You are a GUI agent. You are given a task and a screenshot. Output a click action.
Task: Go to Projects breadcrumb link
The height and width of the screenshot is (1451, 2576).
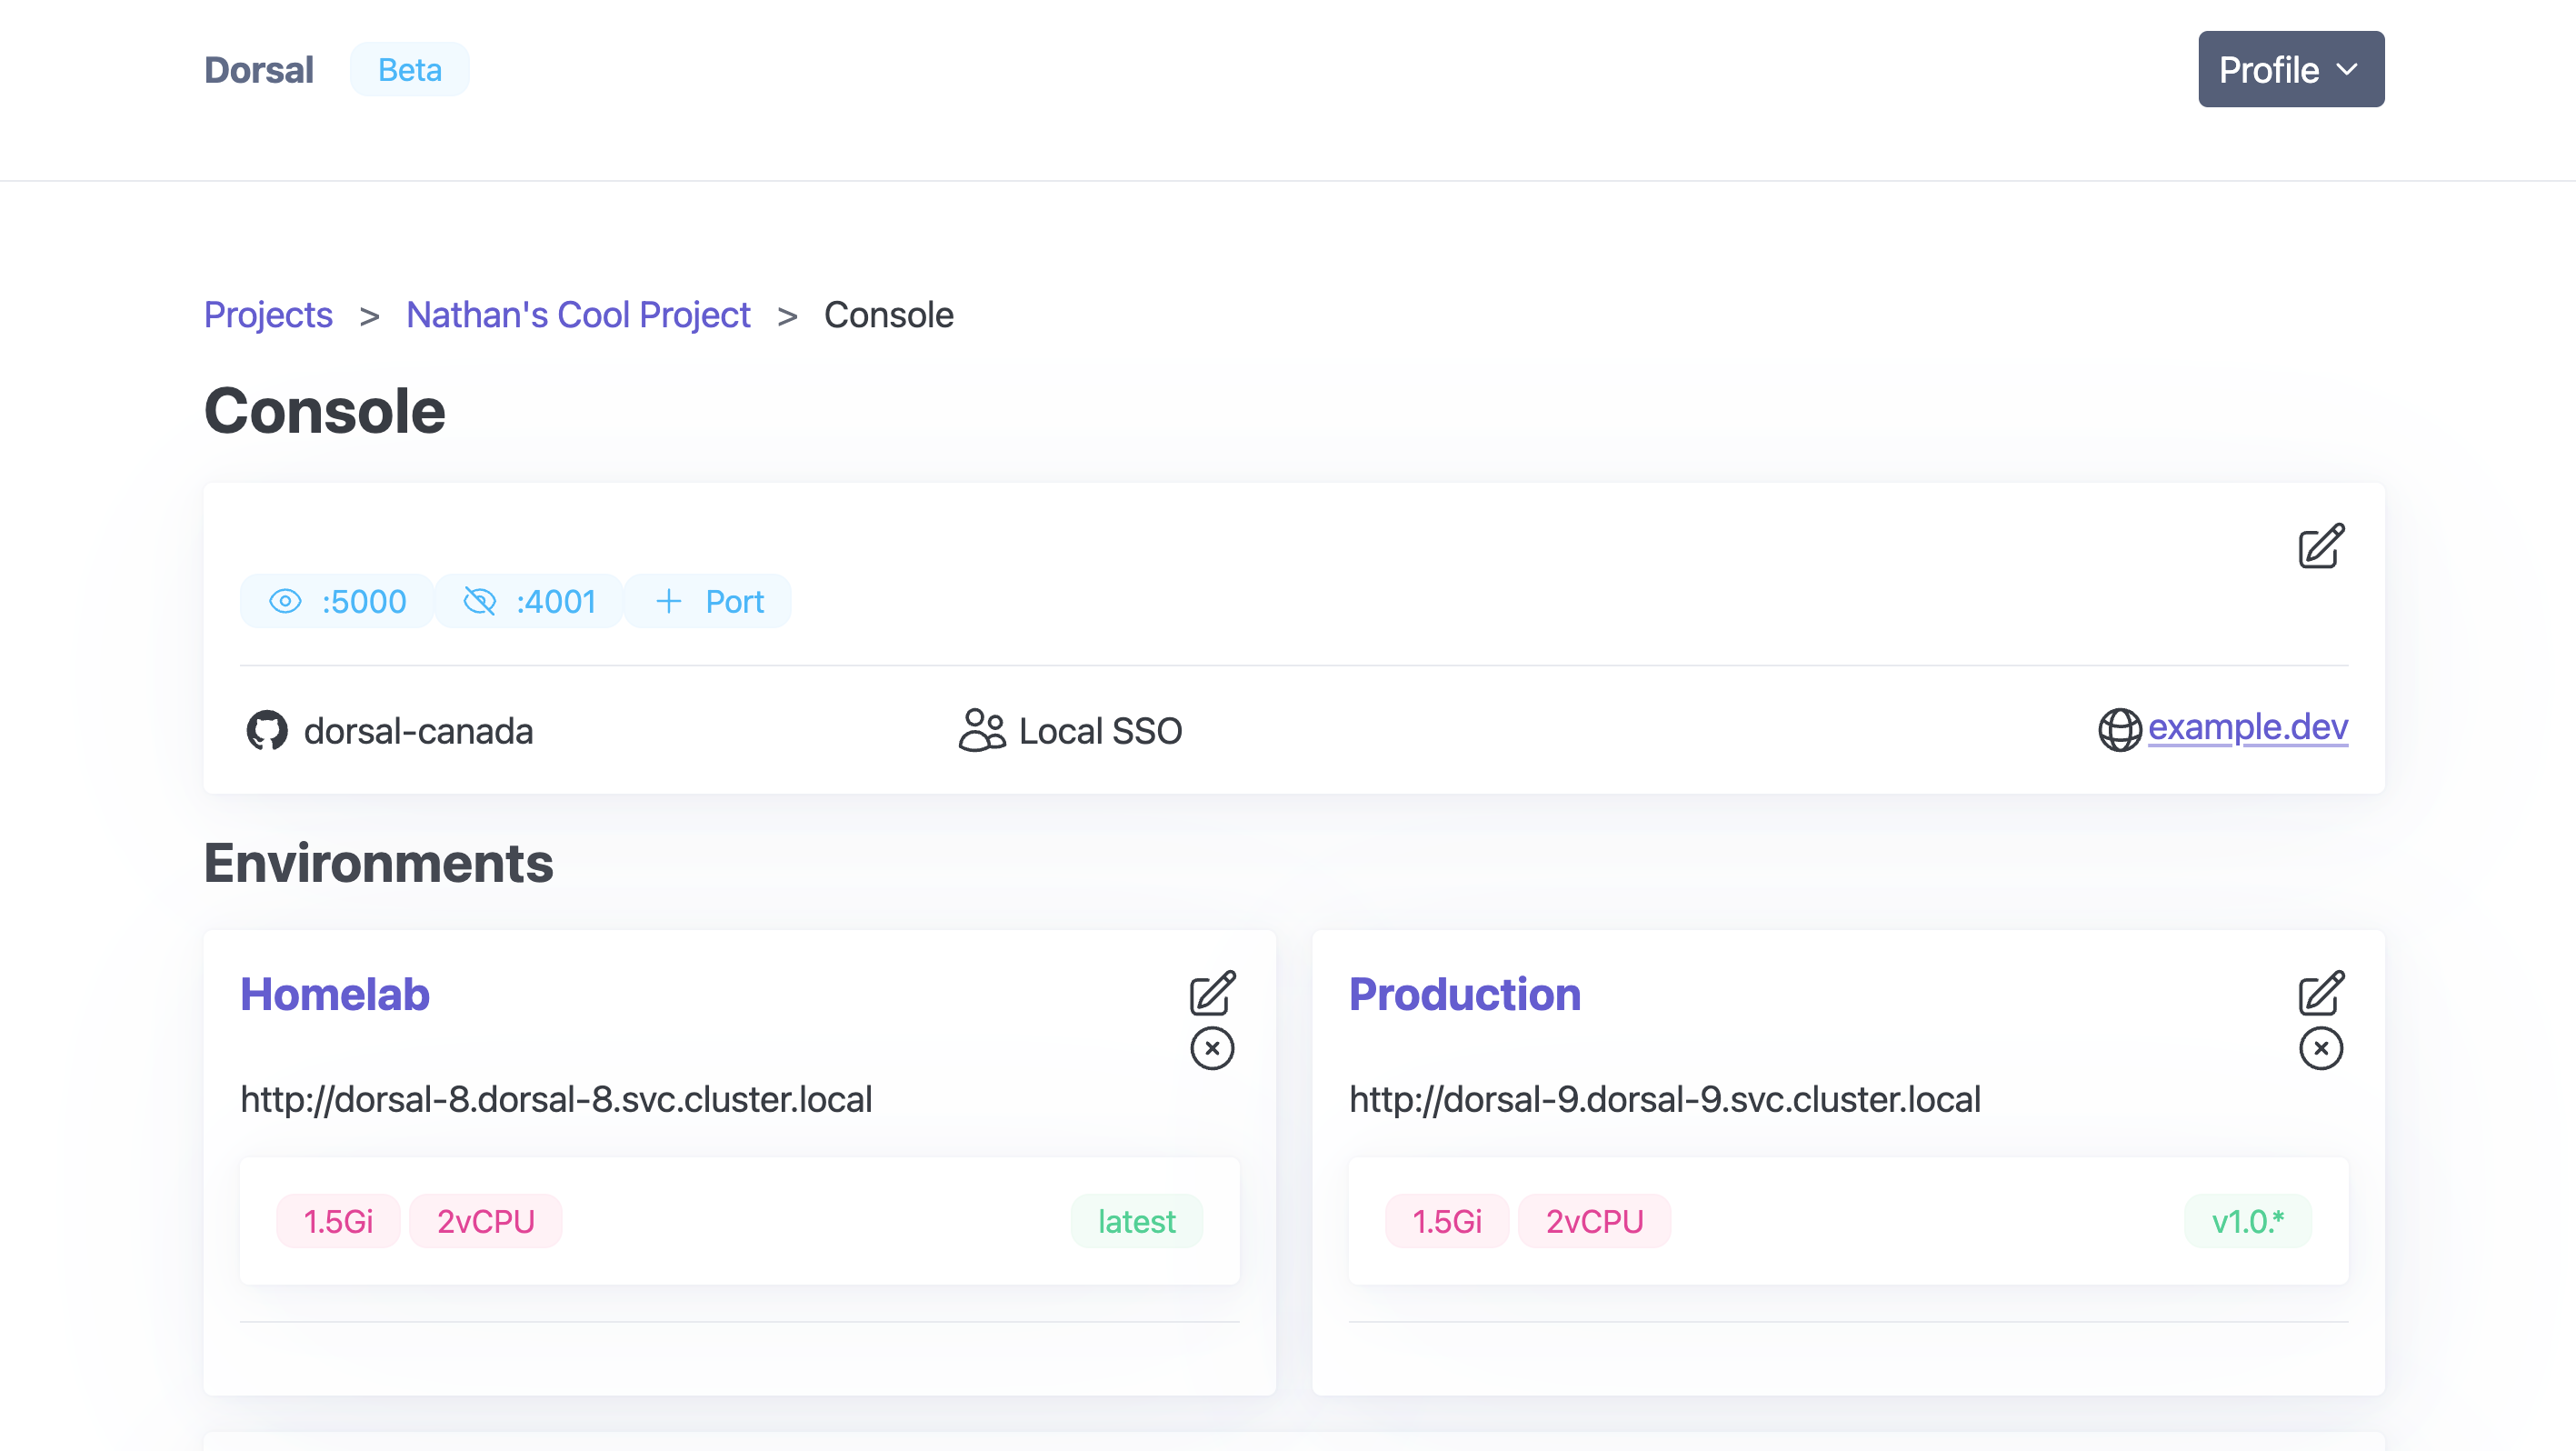coord(268,315)
